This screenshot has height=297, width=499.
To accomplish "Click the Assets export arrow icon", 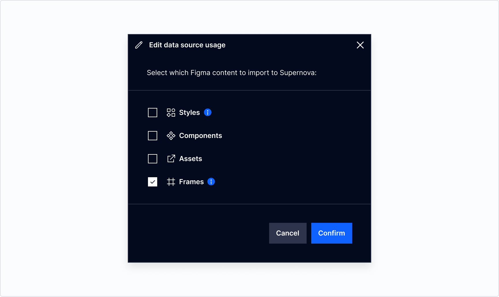I will pyautogui.click(x=171, y=159).
